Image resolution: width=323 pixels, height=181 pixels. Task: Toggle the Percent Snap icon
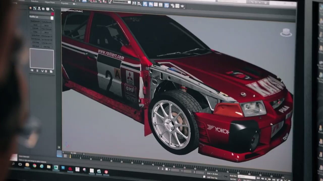point(100,2)
